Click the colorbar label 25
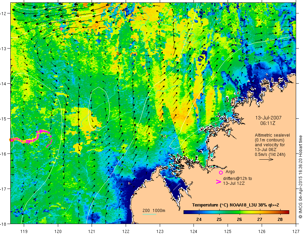Image resolution: width=303 pixels, height=234 pixels. pos(219,219)
